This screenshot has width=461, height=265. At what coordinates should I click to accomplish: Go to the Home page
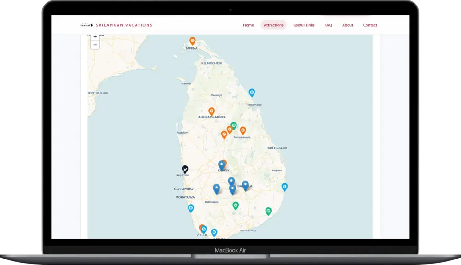[x=248, y=25]
